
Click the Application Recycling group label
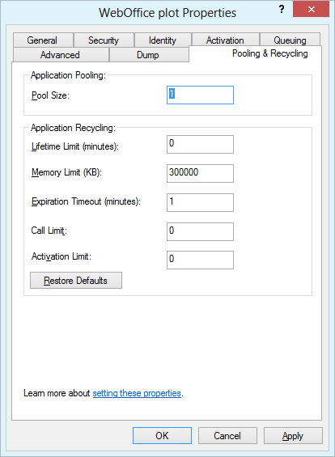73,128
